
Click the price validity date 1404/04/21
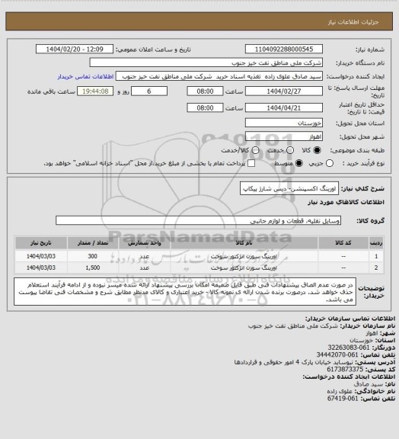[x=284, y=107]
